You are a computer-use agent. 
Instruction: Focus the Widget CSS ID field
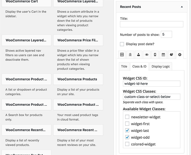tap(152, 84)
